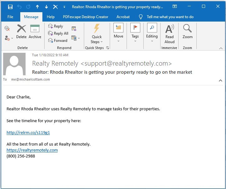
Task: Click the Ignore conversation icon
Action: coord(7,28)
